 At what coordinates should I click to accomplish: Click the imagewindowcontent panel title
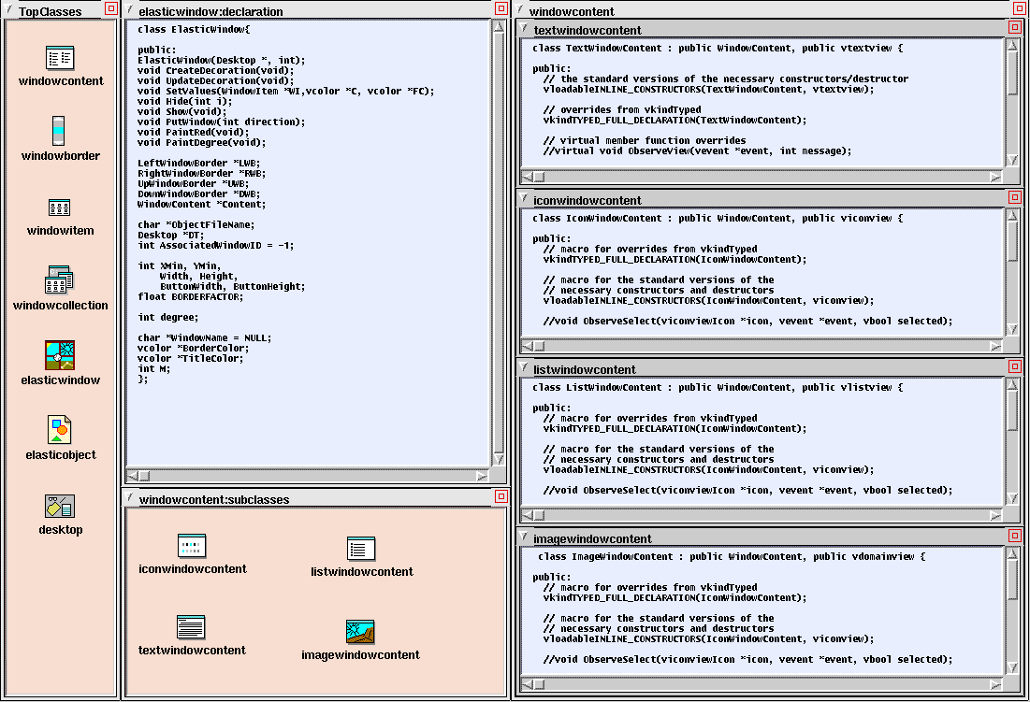click(x=592, y=538)
